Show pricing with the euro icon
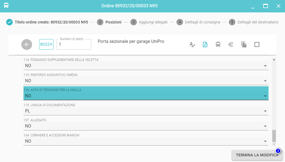Viewport: 285px width, 162px height. click(x=231, y=44)
